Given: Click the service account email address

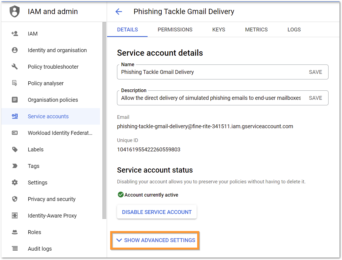Looking at the screenshot, I should (x=205, y=126).
